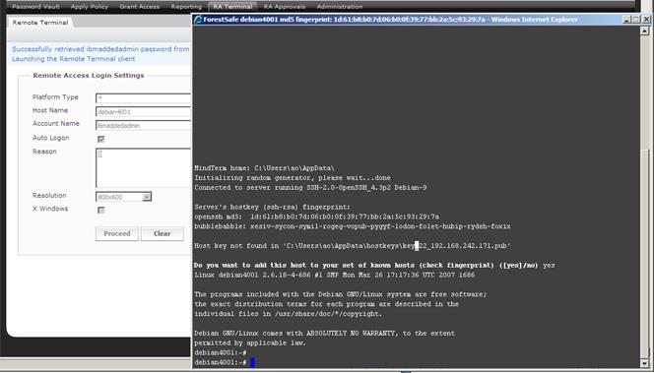Image resolution: width=654 pixels, height=373 pixels.
Task: Click the terminal scrollbar down arrow
Action: (x=644, y=364)
